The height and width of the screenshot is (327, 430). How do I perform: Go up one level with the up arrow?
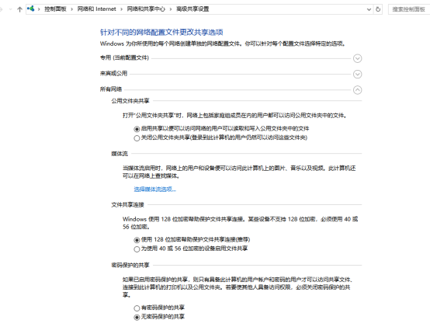19,9
